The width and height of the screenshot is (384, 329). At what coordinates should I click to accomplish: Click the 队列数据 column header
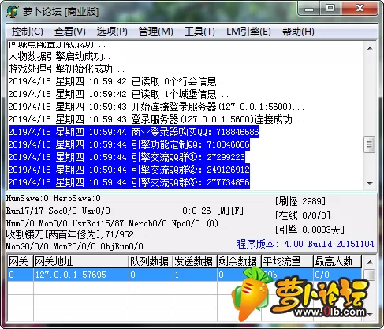tap(151, 261)
